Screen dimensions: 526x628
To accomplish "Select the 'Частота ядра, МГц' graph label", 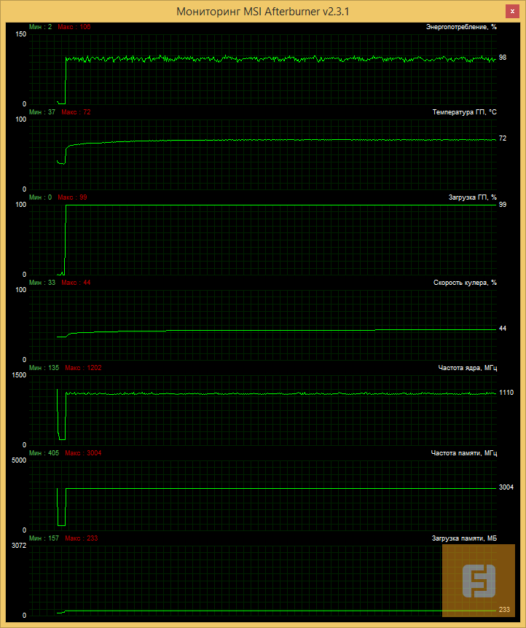I will 468,368.
